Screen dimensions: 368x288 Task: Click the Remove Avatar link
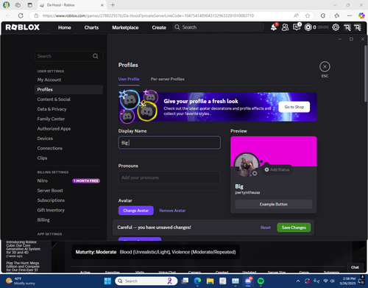point(172,211)
